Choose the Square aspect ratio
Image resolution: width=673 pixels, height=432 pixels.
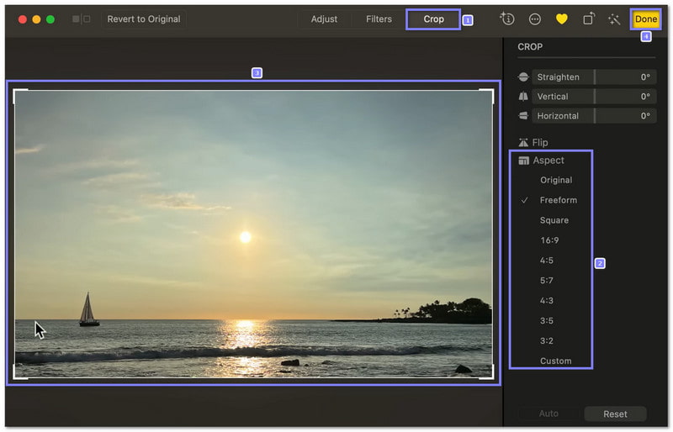pyautogui.click(x=554, y=220)
